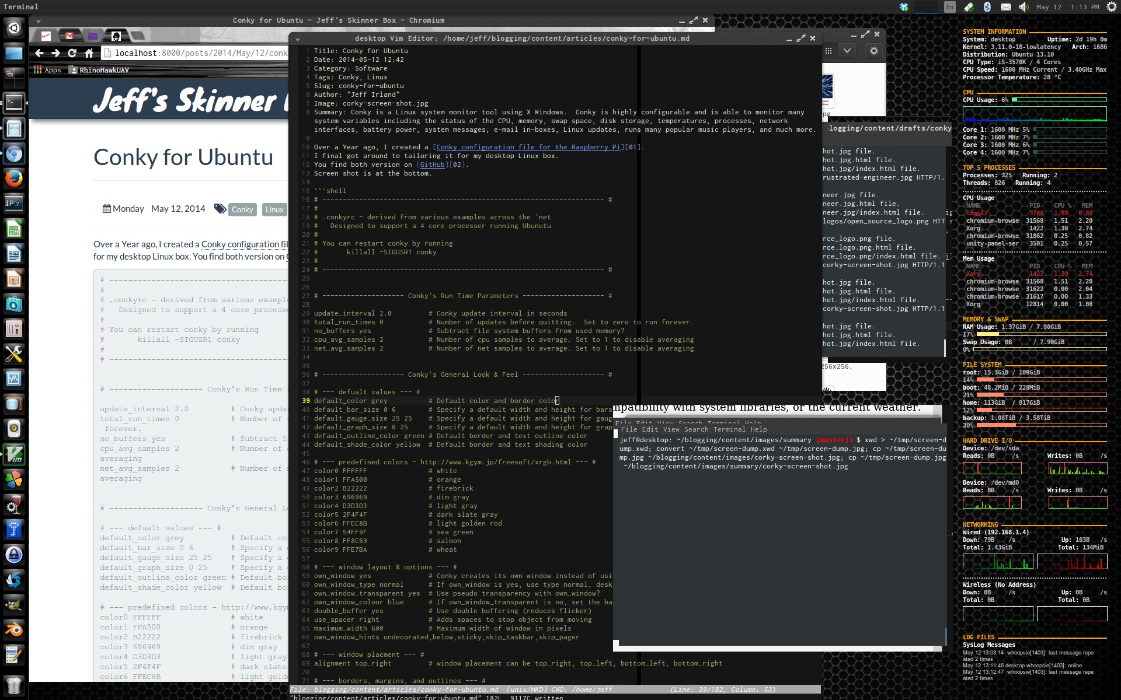Open the IPython launcher icon
The width and height of the screenshot is (1121, 700).
pos(14,204)
